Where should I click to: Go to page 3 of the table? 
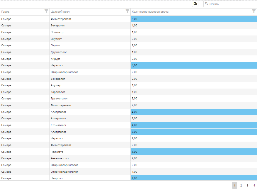click(x=248, y=186)
